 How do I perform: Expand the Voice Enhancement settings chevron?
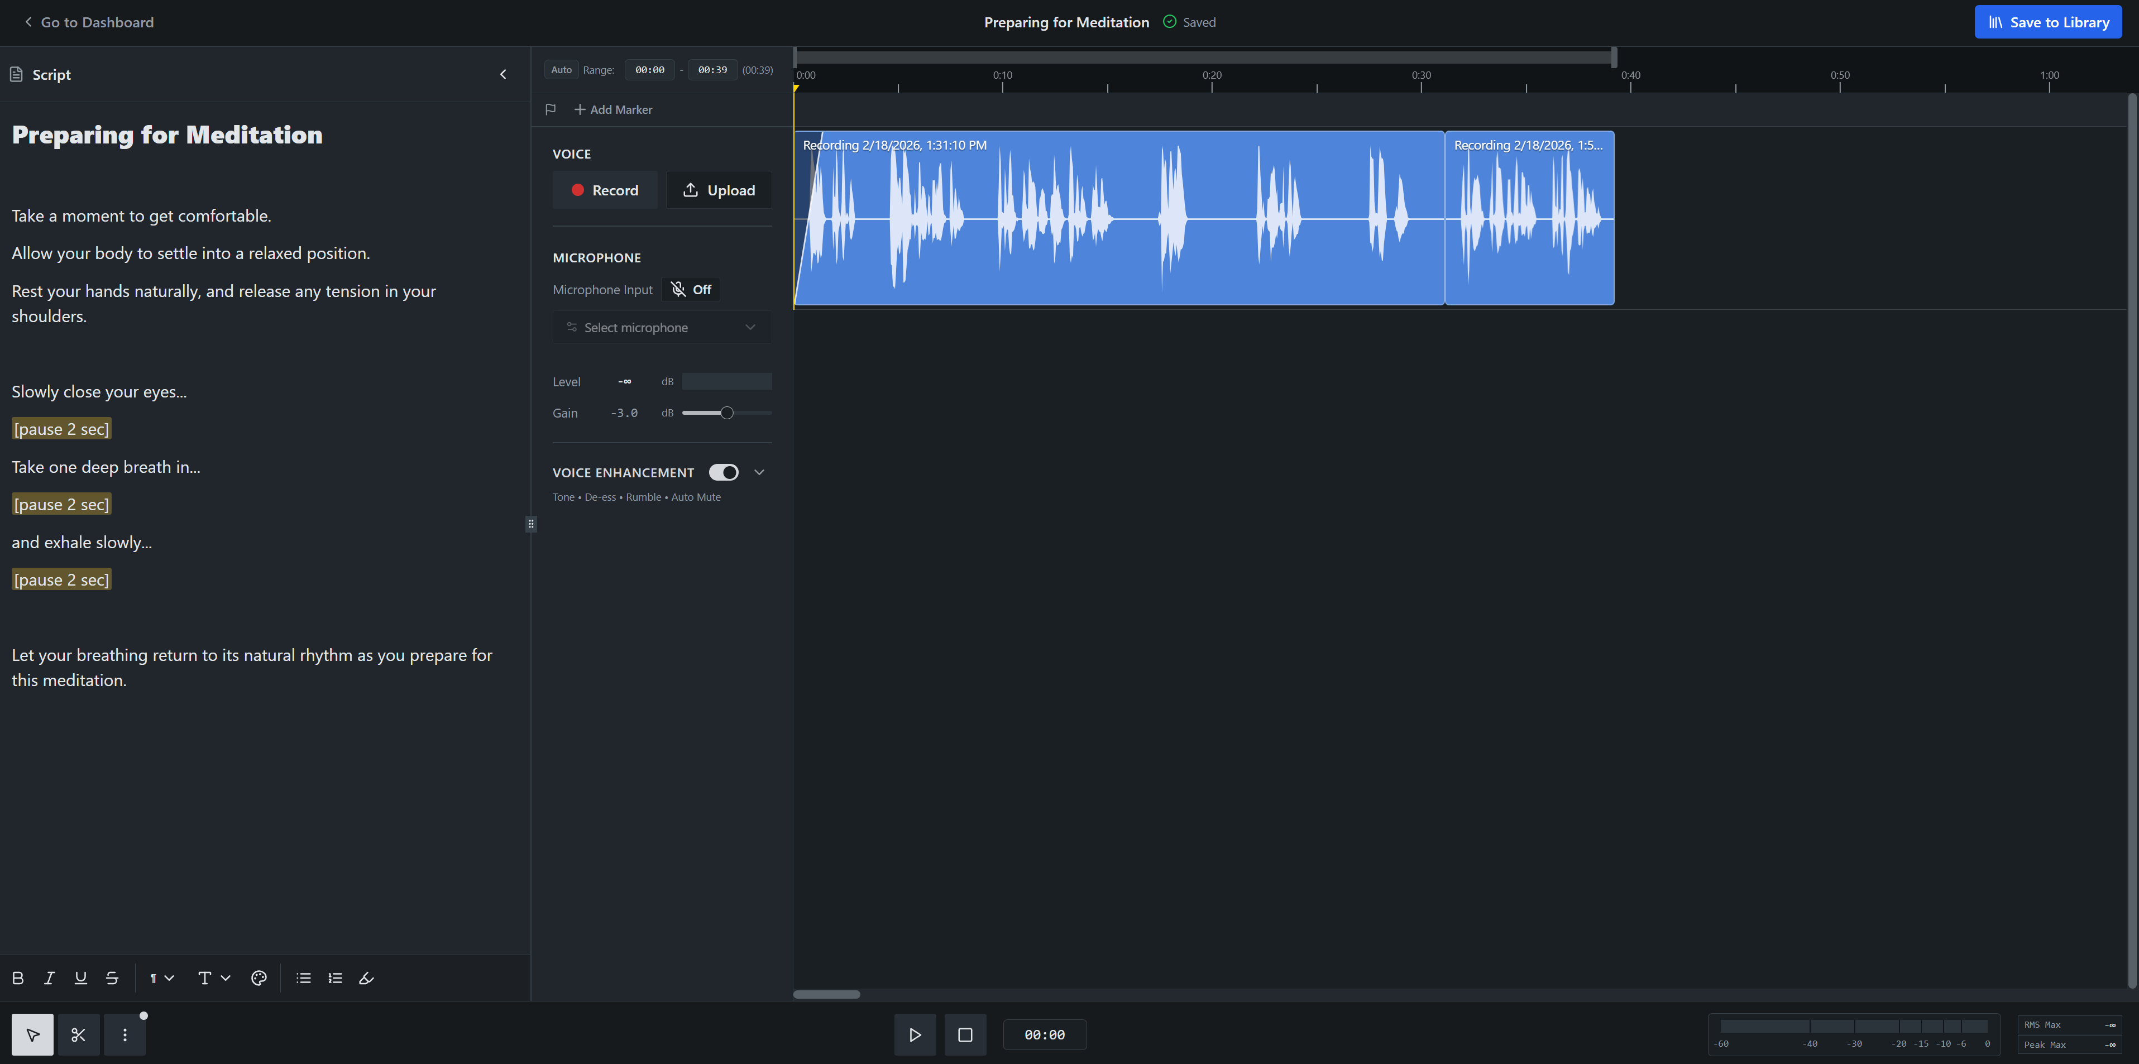click(x=759, y=471)
